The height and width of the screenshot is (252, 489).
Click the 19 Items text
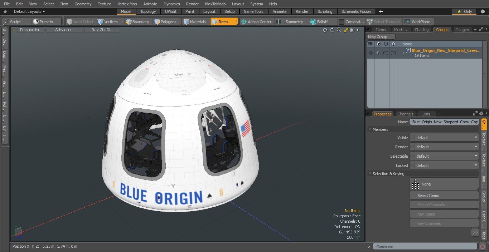click(422, 56)
